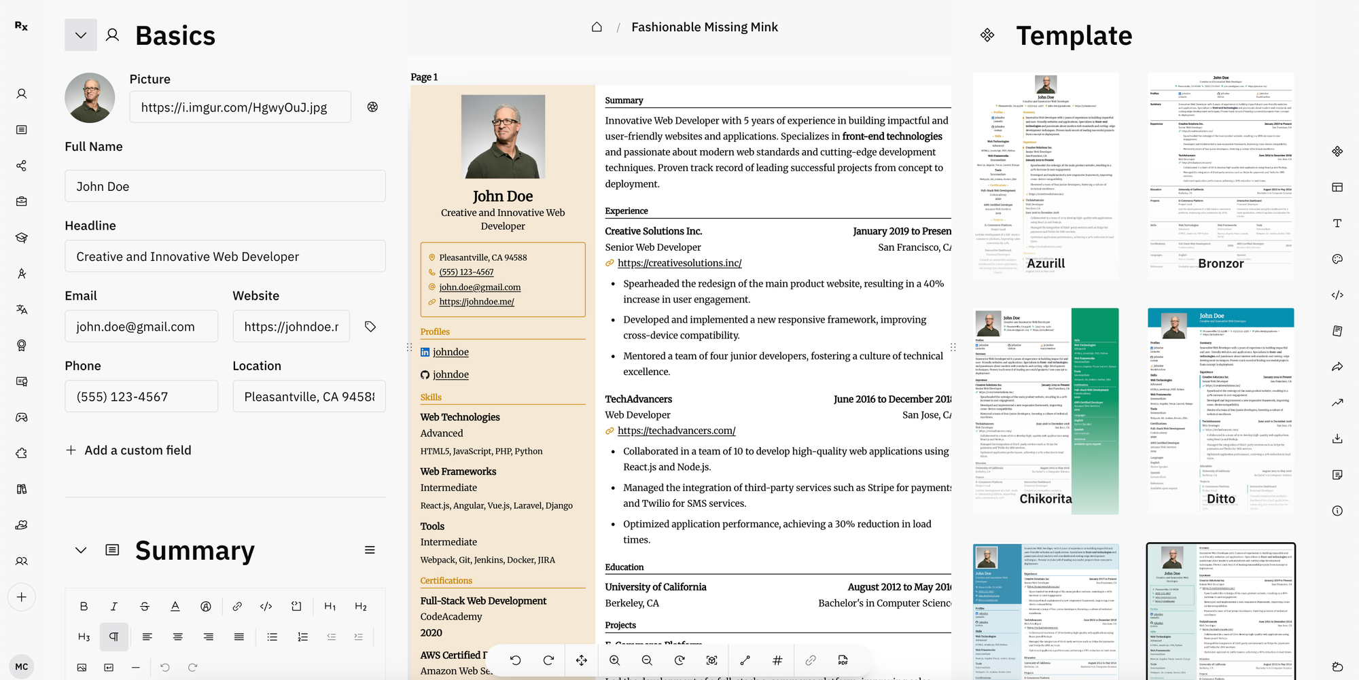The width and height of the screenshot is (1359, 680).
Task: Click the picture options icon beside URL
Action: [x=372, y=107]
